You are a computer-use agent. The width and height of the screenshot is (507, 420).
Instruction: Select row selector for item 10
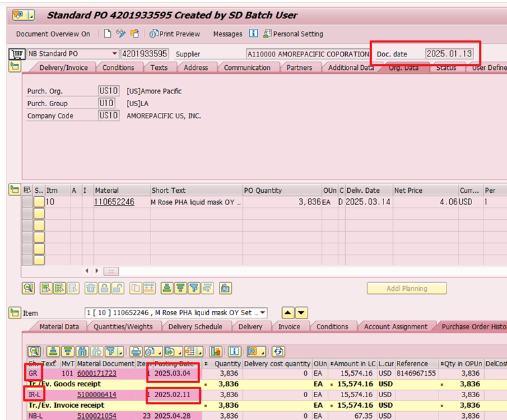click(x=28, y=202)
